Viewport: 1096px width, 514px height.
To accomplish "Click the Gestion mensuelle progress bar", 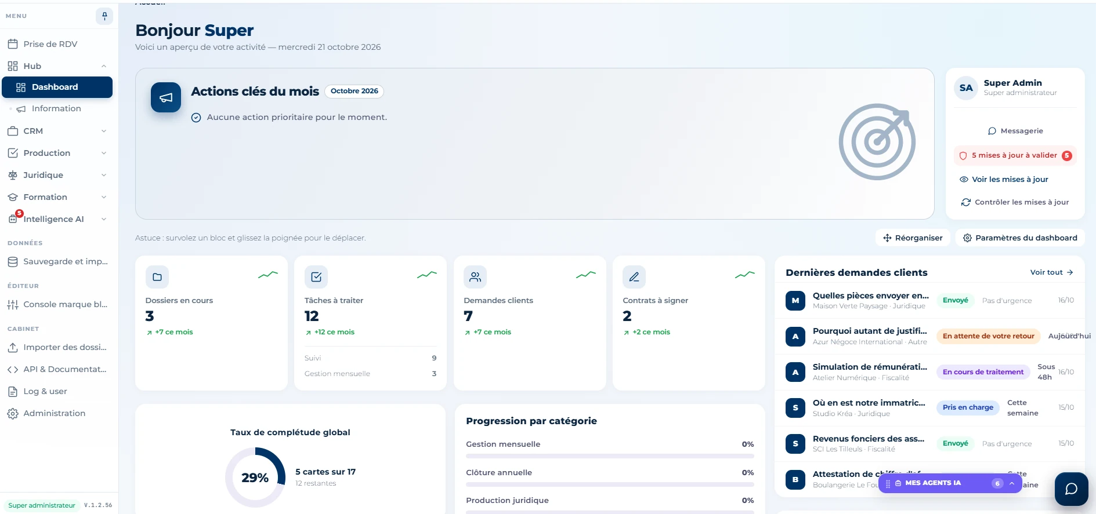I will 610,456.
